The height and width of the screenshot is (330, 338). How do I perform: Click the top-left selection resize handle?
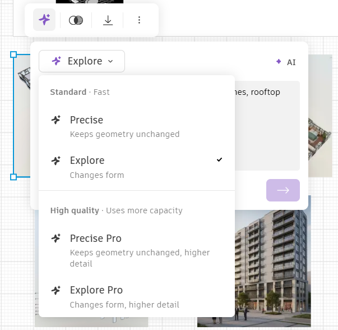13,55
